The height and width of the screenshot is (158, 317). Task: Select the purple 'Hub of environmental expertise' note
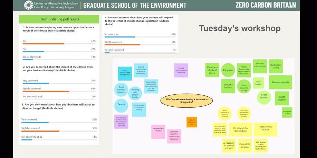pos(181,70)
